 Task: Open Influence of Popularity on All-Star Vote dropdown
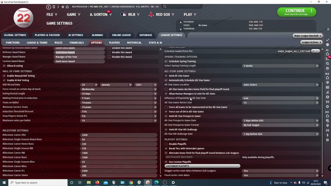tap(281, 98)
